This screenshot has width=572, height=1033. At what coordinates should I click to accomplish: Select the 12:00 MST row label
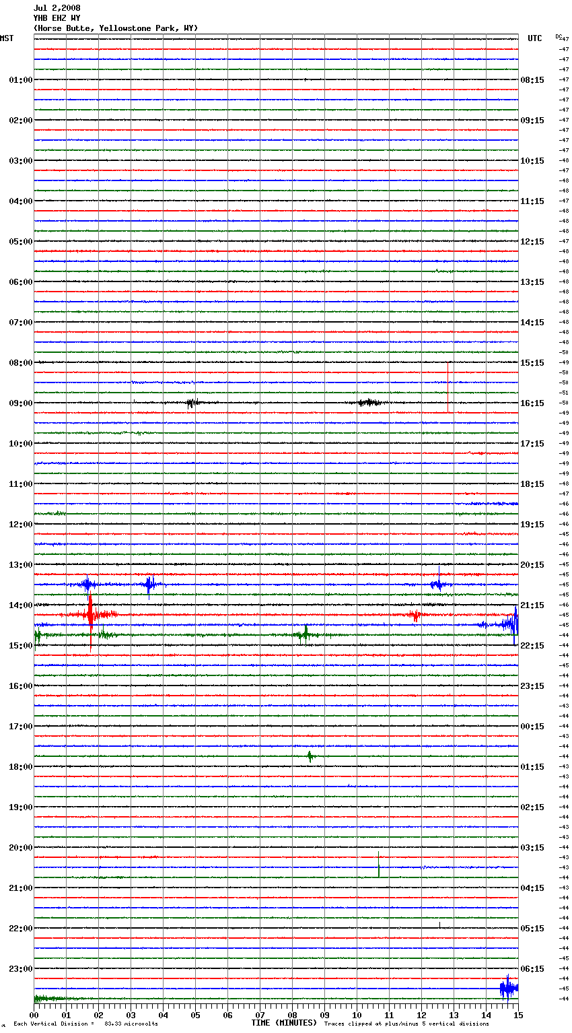click(21, 525)
